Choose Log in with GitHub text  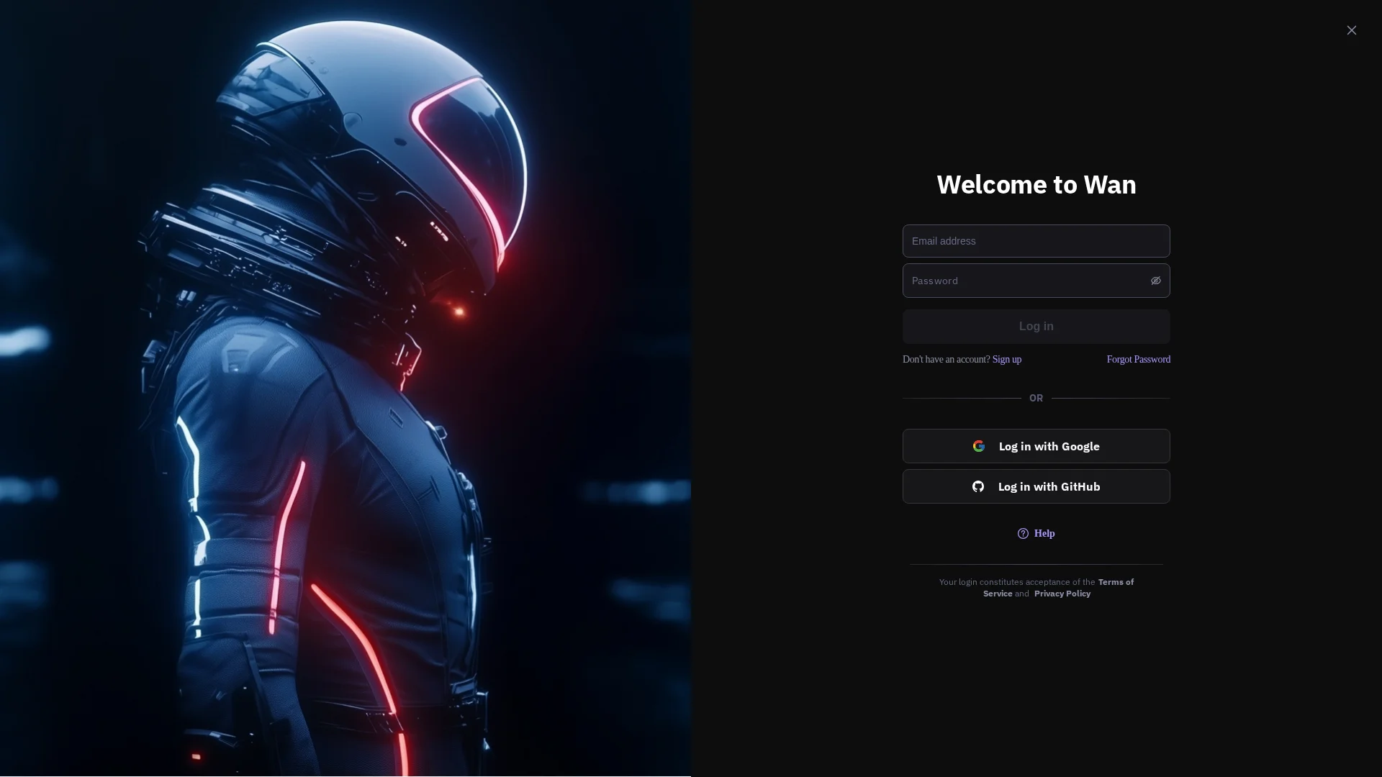point(1049,486)
